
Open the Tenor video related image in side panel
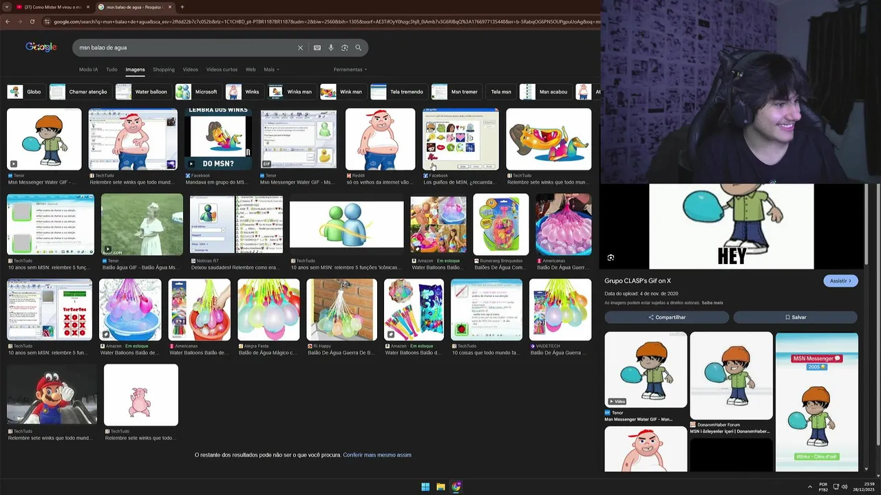(646, 370)
